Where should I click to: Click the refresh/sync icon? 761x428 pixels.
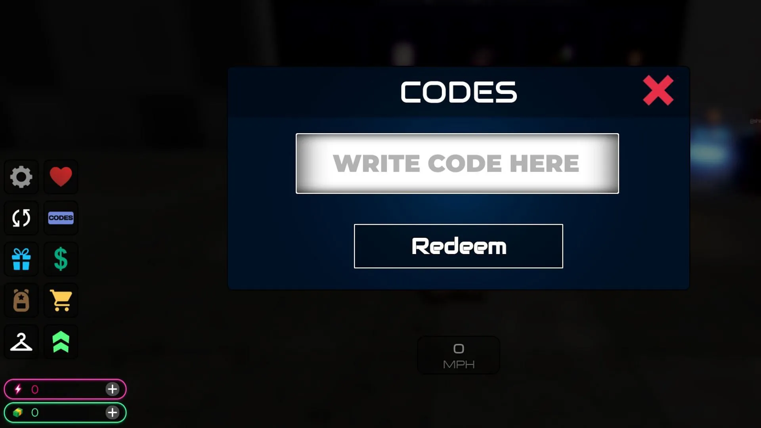(x=21, y=218)
